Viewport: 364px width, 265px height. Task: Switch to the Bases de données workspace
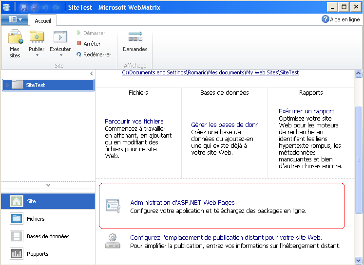point(48,236)
